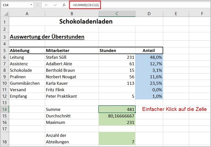The height and width of the screenshot is (147, 211).
Task: Select the cell 'Versand'
Action: coord(27,90)
